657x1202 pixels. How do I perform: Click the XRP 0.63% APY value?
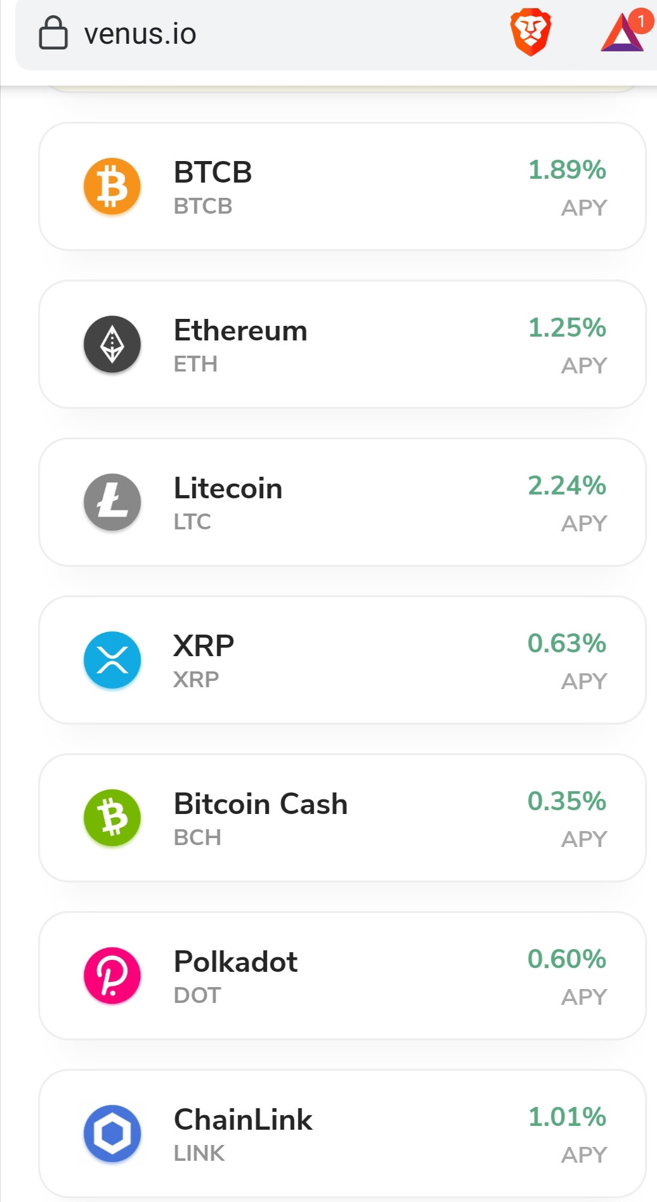point(567,643)
